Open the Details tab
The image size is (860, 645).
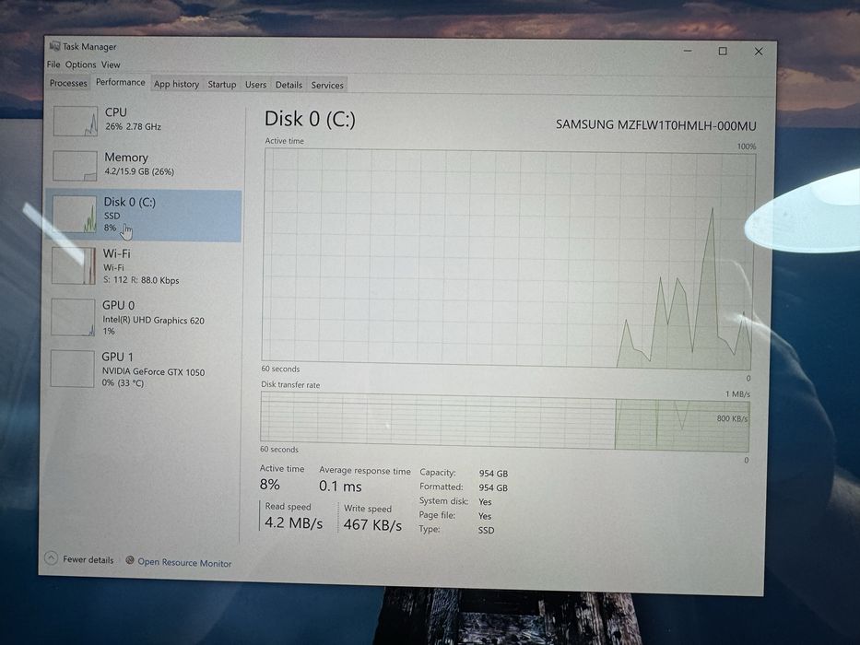point(289,85)
